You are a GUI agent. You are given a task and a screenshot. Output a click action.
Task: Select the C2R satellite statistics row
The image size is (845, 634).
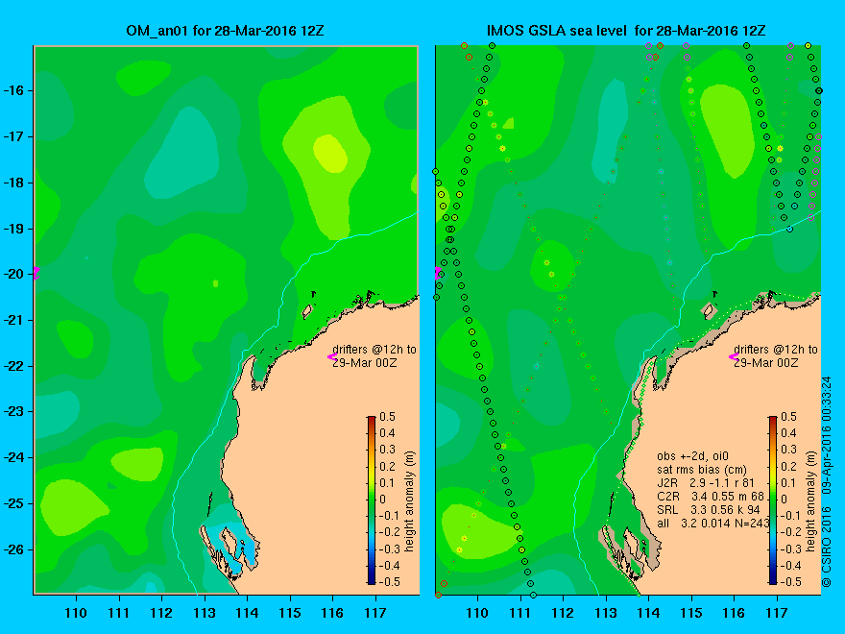(x=711, y=496)
